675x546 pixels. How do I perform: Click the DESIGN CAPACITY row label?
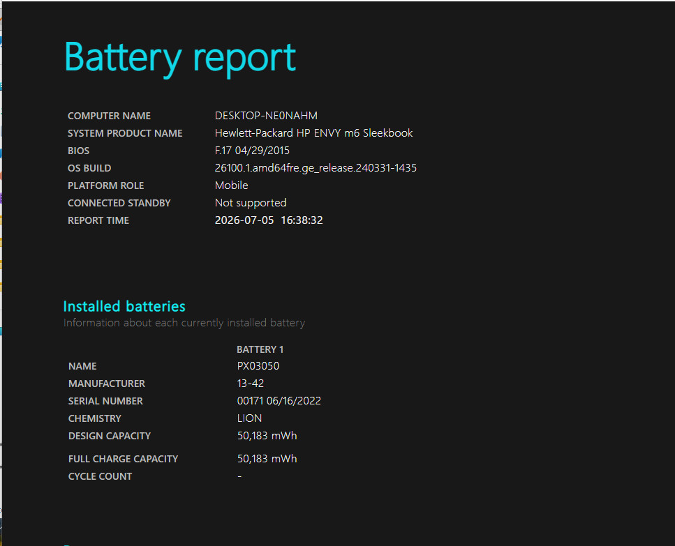110,436
